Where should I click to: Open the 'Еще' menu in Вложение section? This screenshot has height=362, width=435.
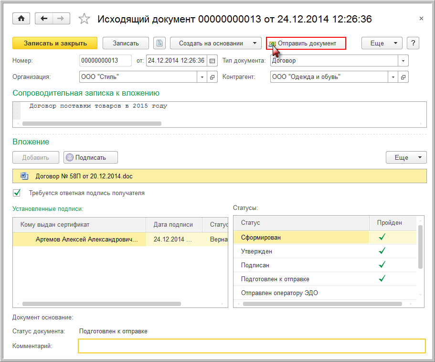click(406, 157)
